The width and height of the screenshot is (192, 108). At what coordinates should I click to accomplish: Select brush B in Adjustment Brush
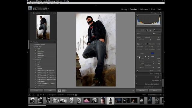pyautogui.click(x=148, y=56)
